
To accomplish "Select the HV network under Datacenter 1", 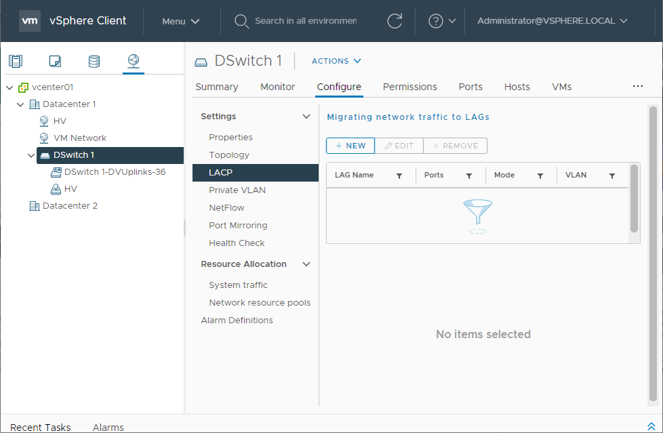I will [60, 121].
